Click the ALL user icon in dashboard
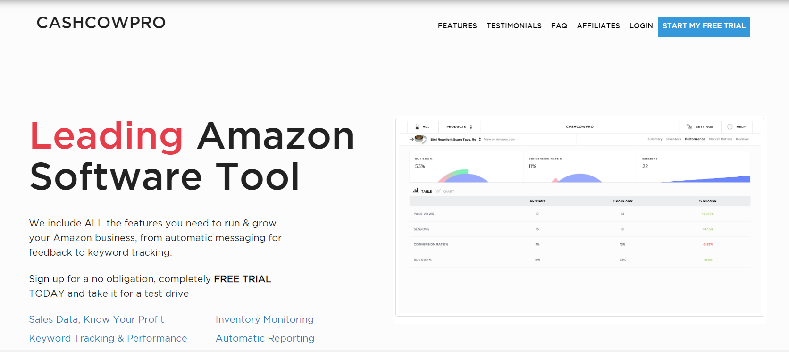The image size is (789, 352). click(417, 126)
